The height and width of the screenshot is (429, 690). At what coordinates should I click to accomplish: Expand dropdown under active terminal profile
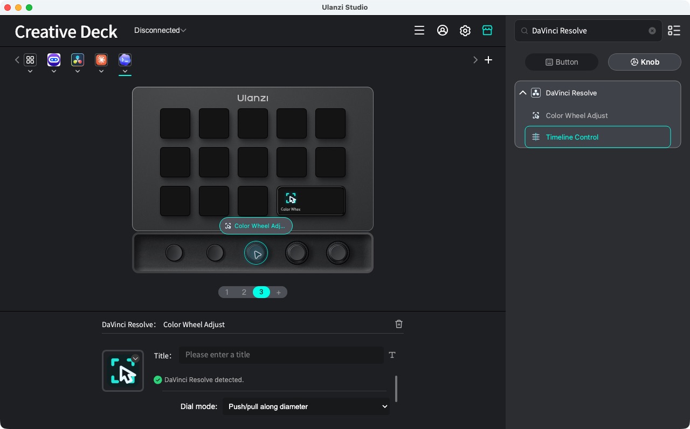pos(125,71)
